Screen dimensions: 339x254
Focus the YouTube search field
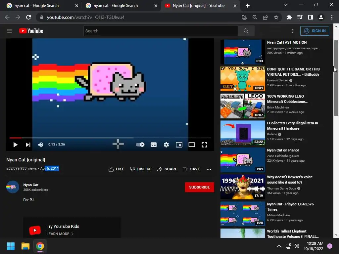[161, 31]
